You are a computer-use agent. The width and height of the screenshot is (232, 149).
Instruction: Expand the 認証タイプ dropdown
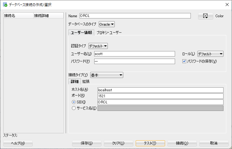98,46
